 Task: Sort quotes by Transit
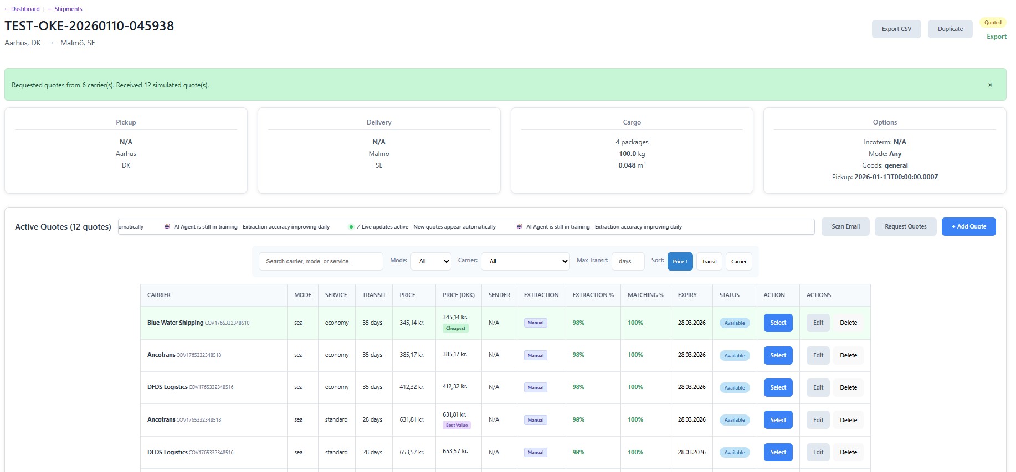(709, 261)
